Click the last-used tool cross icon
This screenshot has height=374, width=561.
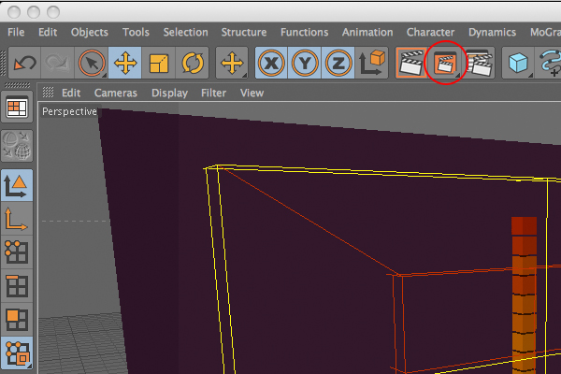pyautogui.click(x=232, y=63)
